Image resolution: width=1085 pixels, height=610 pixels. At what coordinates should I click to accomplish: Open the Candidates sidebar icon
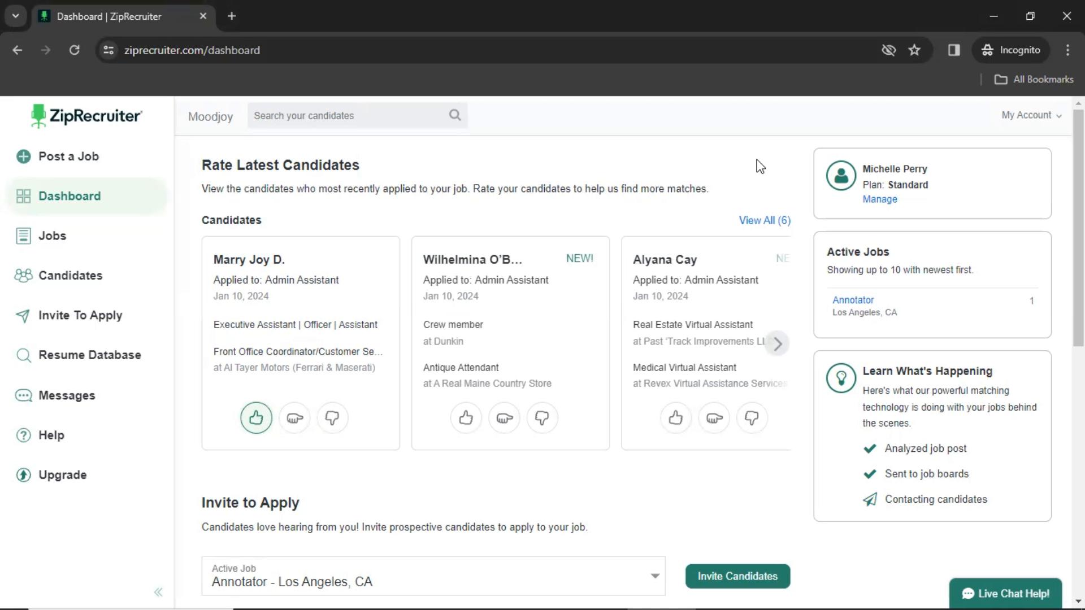pos(23,275)
